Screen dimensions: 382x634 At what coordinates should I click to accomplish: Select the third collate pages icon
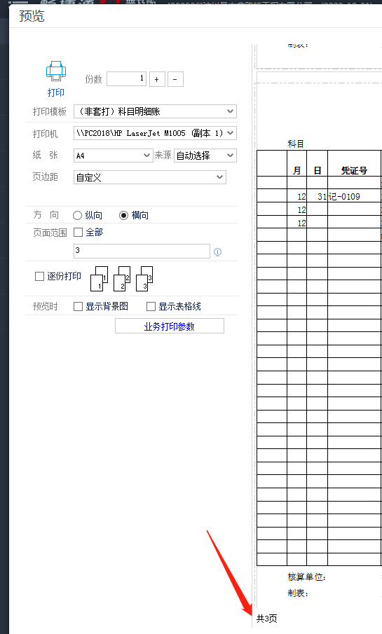point(144,279)
